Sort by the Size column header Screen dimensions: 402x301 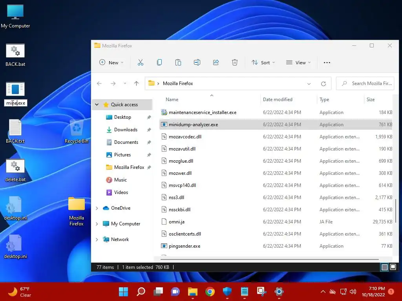click(378, 100)
